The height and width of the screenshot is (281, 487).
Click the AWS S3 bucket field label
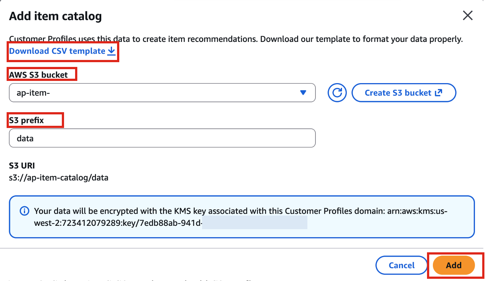[x=39, y=75]
